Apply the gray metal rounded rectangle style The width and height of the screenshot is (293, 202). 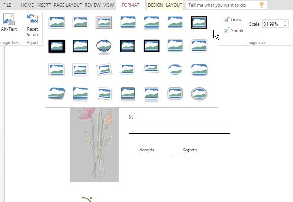click(x=175, y=93)
